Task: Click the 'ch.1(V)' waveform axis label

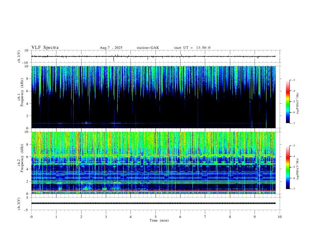Action: [19, 56]
